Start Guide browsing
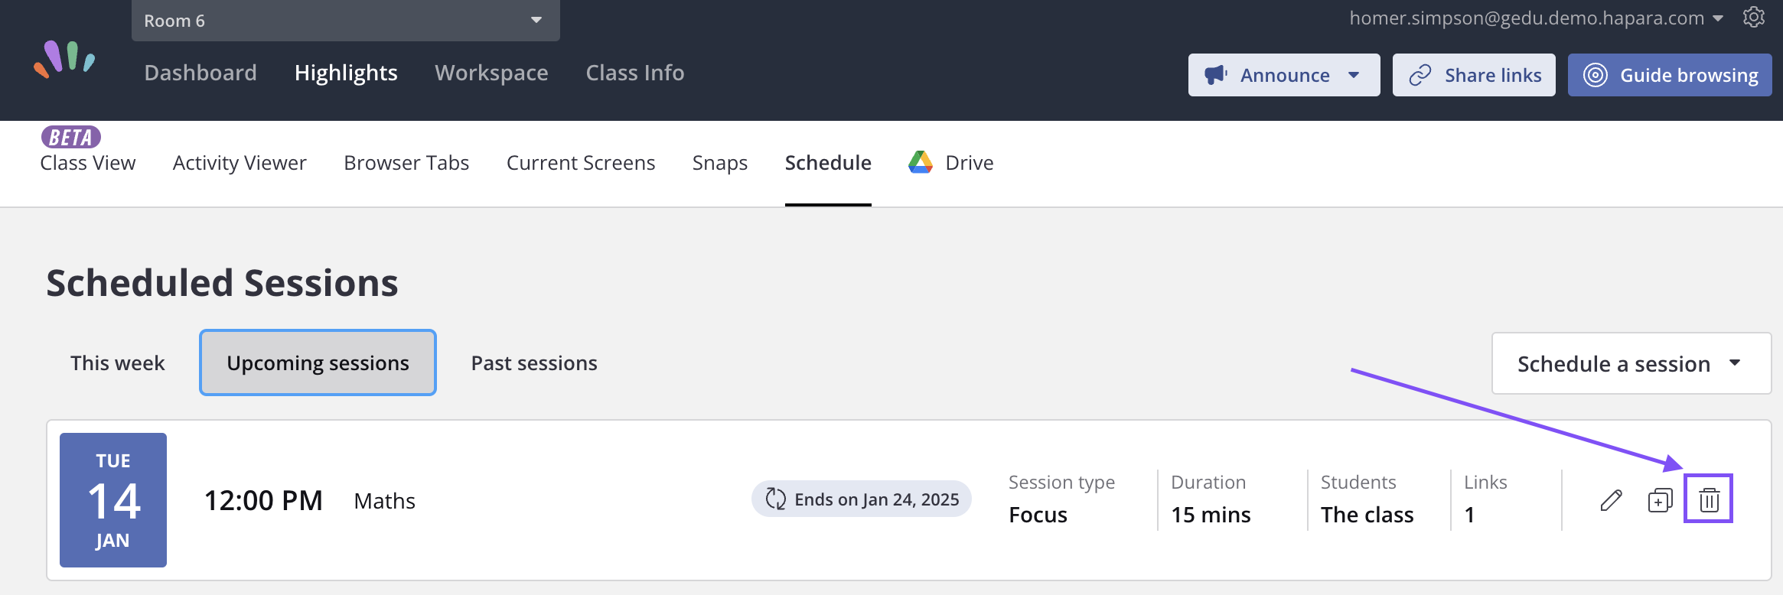This screenshot has width=1783, height=595. (x=1670, y=75)
